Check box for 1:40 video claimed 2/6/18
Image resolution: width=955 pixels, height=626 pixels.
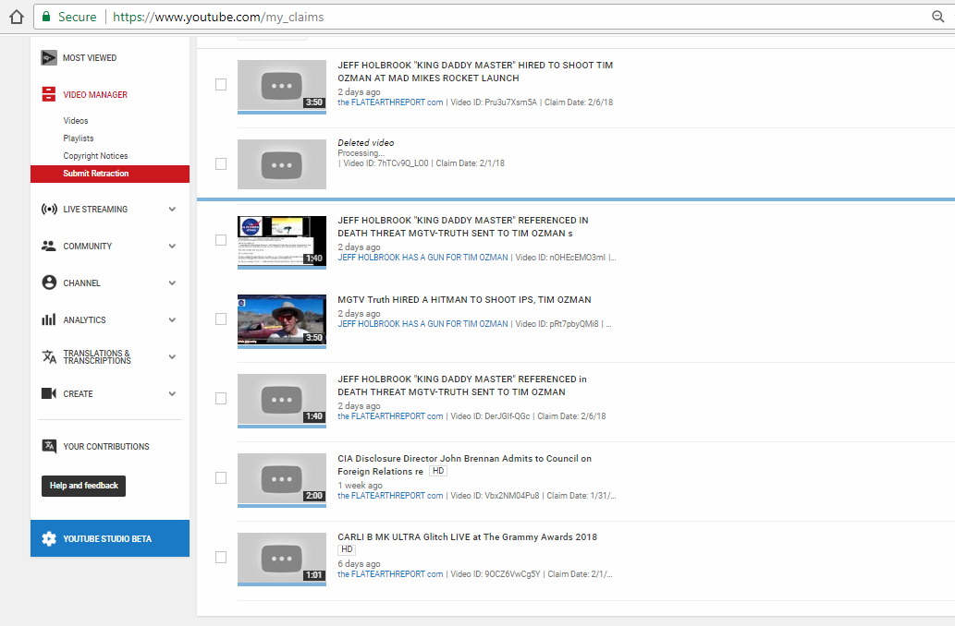pos(221,399)
